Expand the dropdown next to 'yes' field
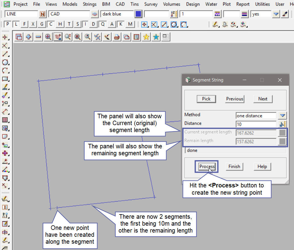The image size is (294, 250). pos(276,14)
